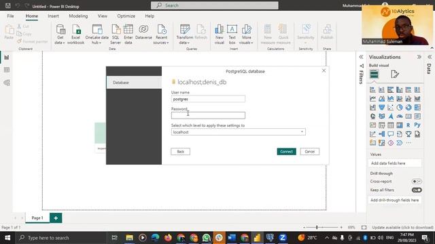Screen dimensions: 435x244
Task: Click Update available link in status bar
Action: [402, 228]
